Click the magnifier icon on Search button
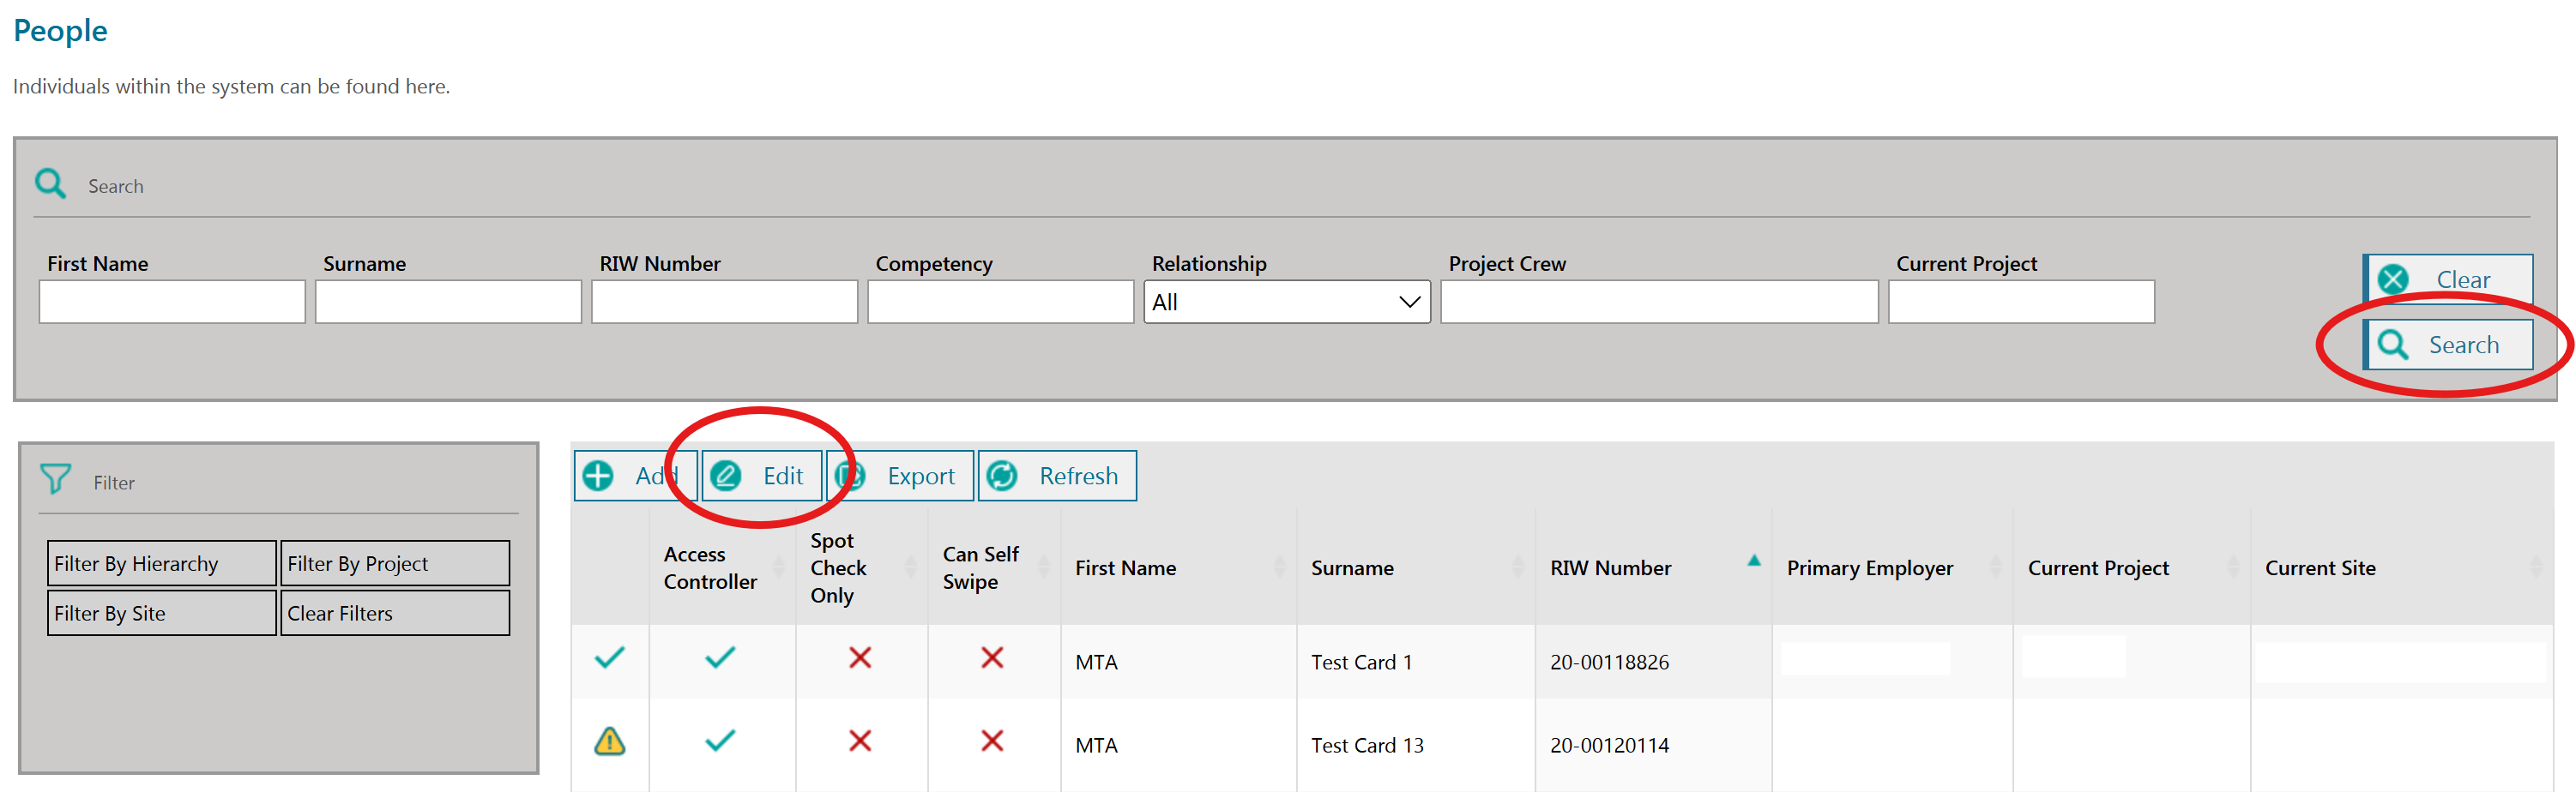 (x=2393, y=345)
